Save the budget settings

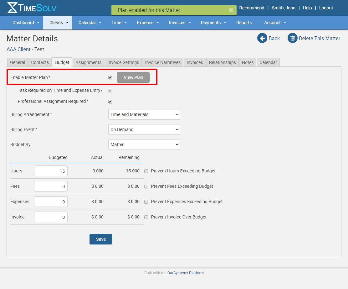tap(101, 239)
